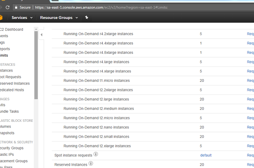
Task: Open Bundle Tasks in the sidebar
Action: coord(9,111)
